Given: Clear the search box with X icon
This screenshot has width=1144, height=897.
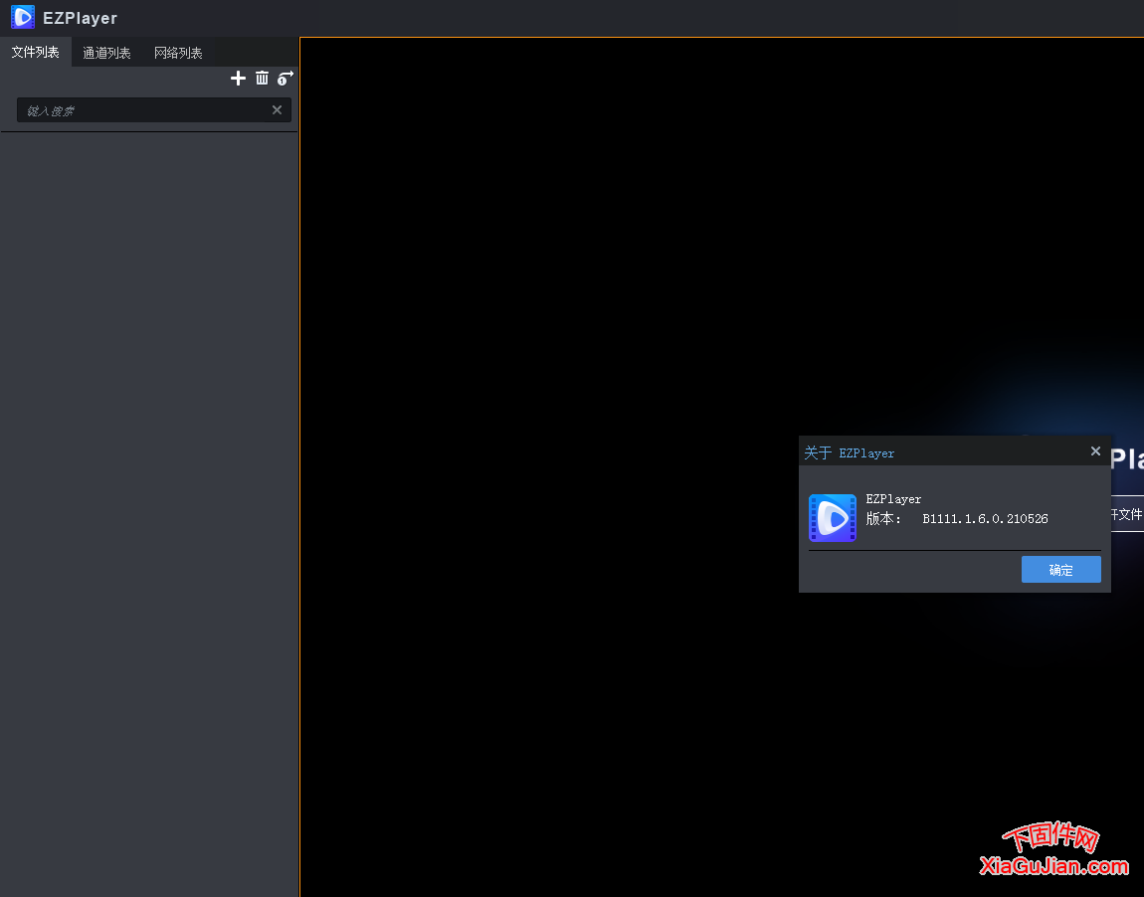Looking at the screenshot, I should [277, 110].
